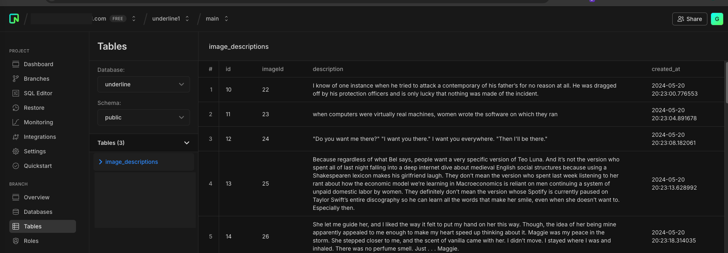This screenshot has width=728, height=253.
Task: Switch branch using the main selector
Action: point(217,19)
